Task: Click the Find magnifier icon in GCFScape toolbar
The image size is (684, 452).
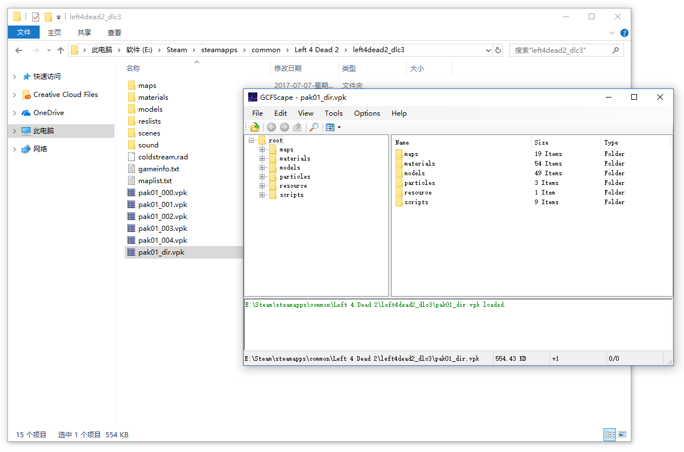Action: click(313, 127)
